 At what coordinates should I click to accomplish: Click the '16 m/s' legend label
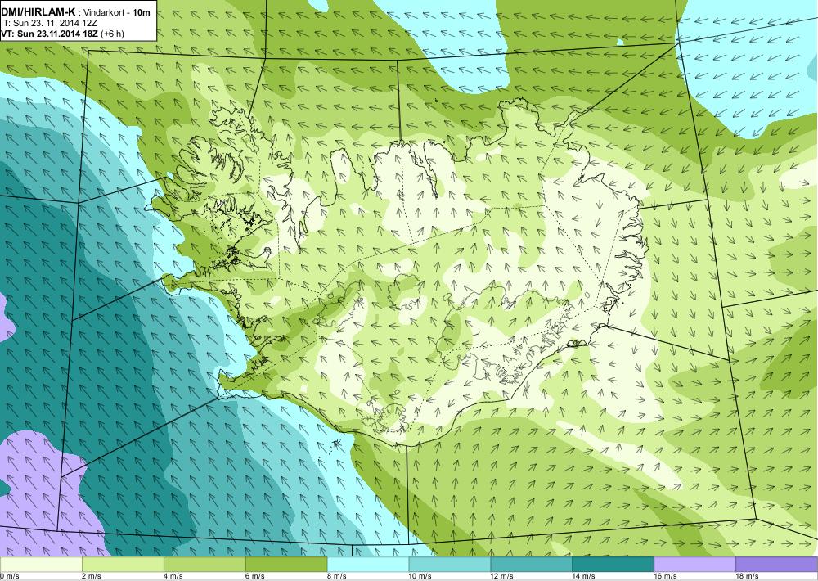pos(666,576)
